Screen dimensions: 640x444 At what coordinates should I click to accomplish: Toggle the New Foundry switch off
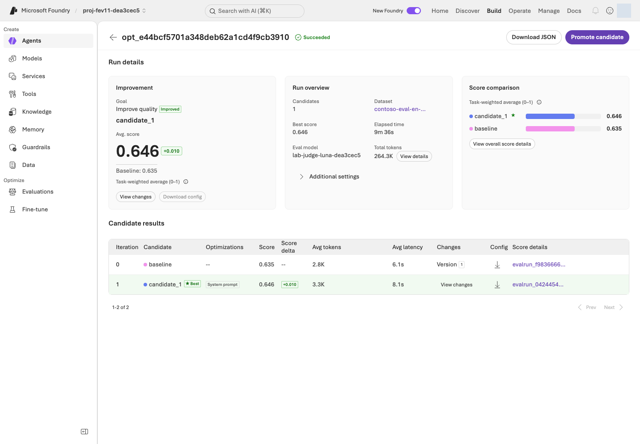414,11
